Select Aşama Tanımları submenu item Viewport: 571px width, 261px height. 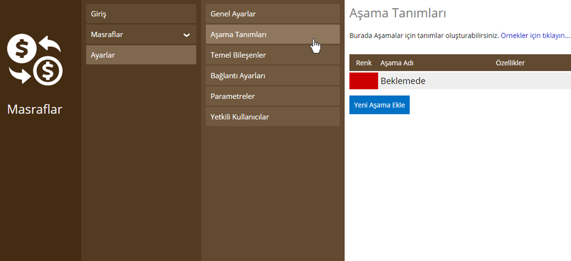pos(273,35)
